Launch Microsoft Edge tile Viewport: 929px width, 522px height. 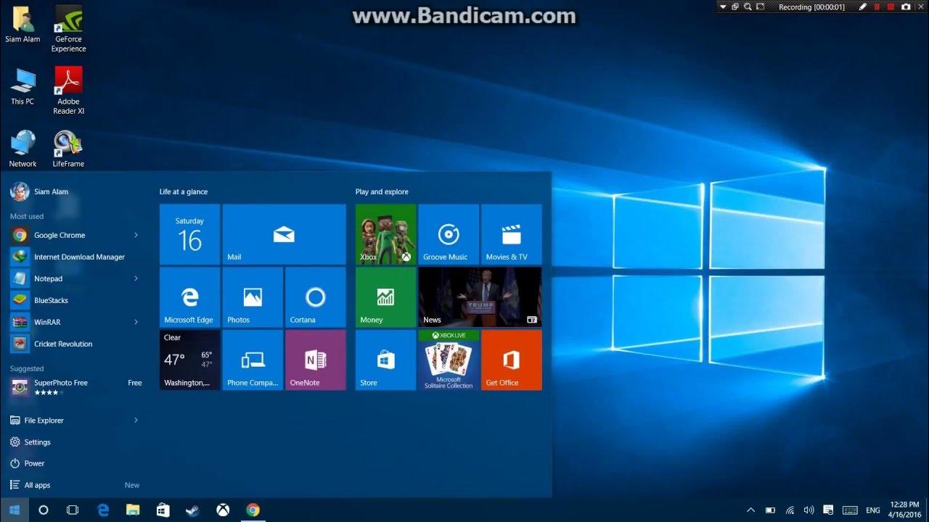(189, 297)
